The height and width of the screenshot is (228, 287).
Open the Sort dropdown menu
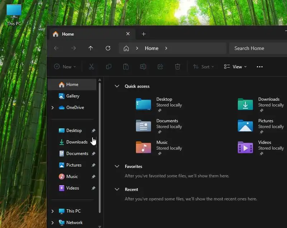click(x=203, y=67)
